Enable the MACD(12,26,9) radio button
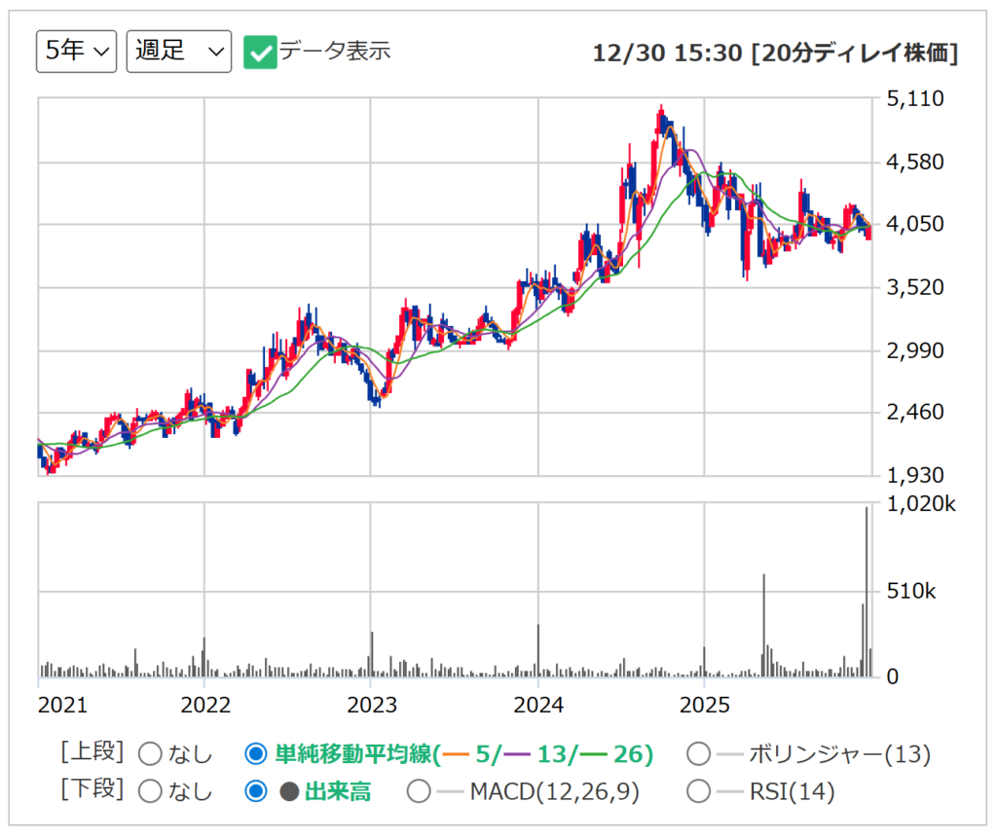Viewport: 997px width, 840px height. (419, 791)
